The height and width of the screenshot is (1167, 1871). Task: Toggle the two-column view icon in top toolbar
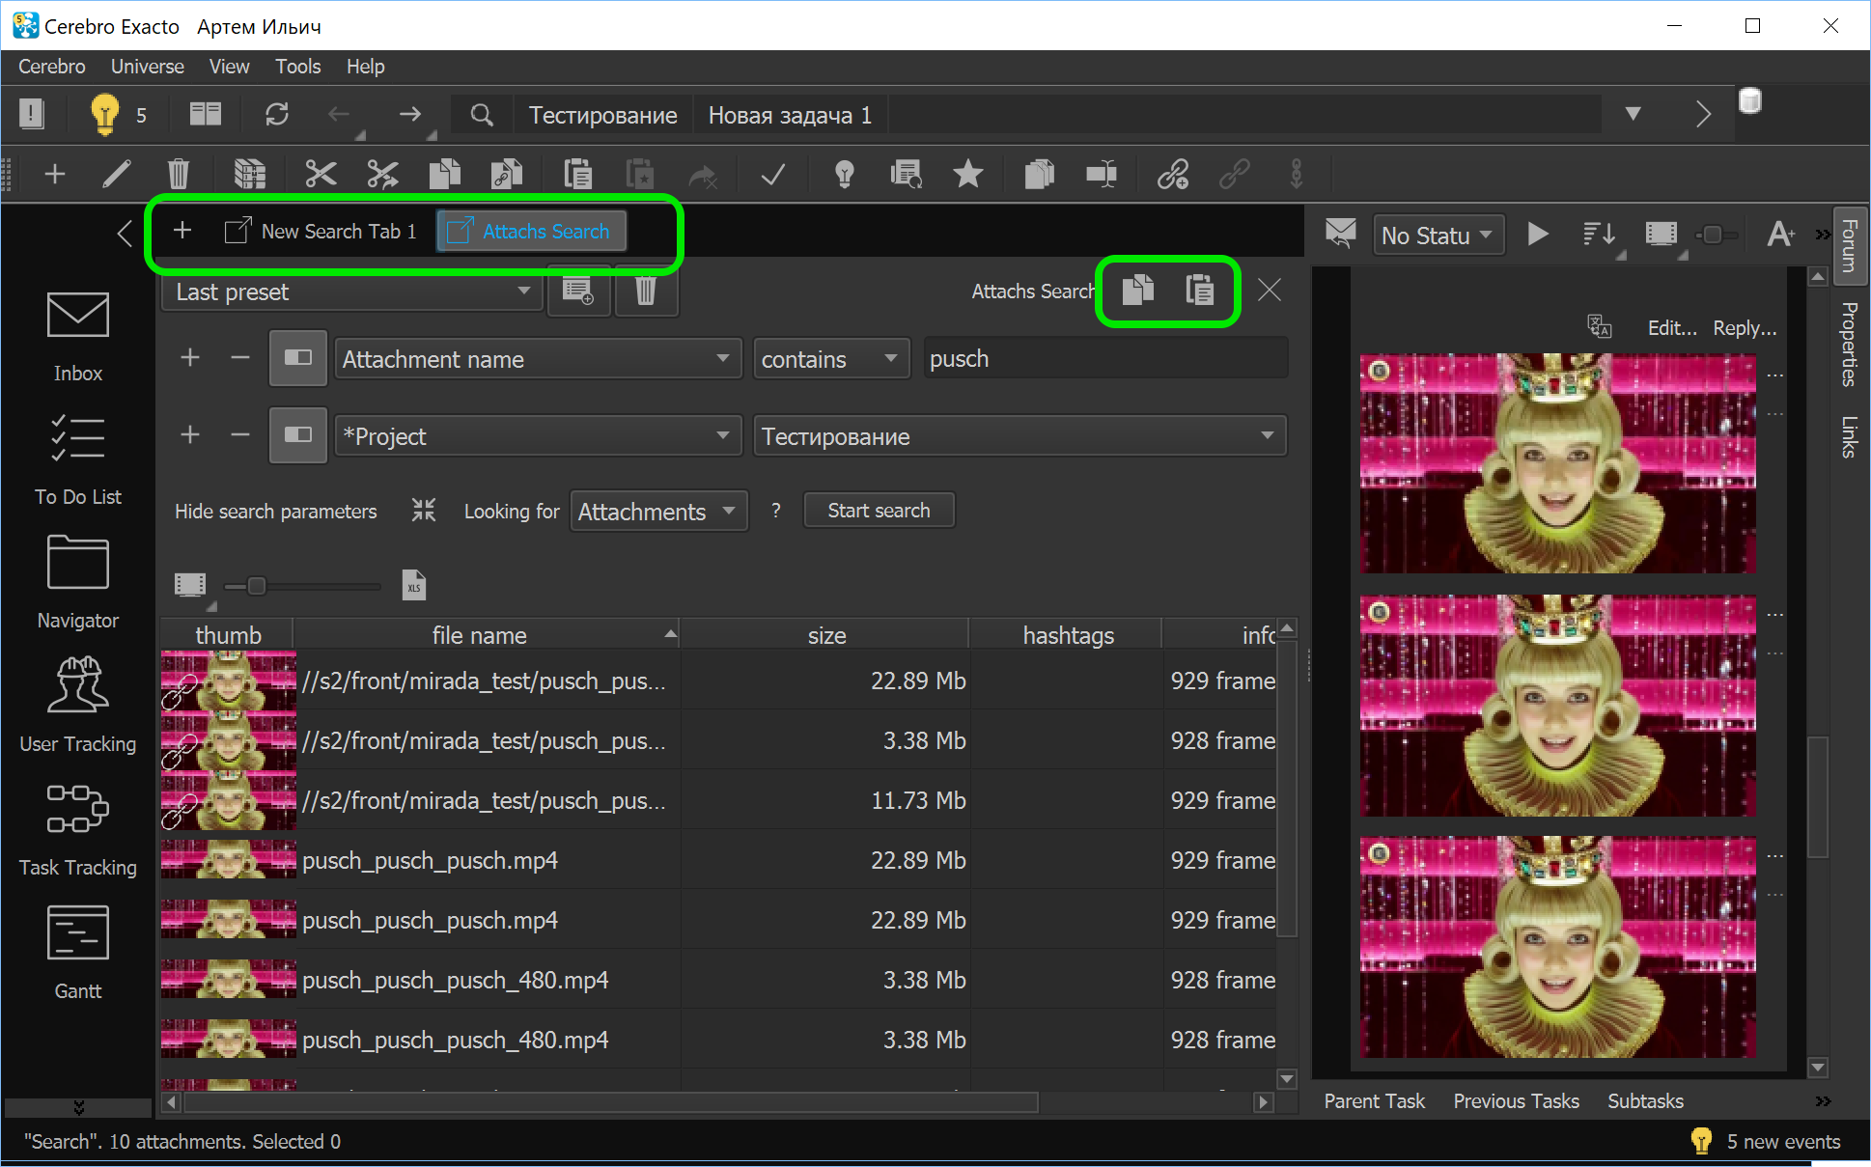[x=206, y=115]
